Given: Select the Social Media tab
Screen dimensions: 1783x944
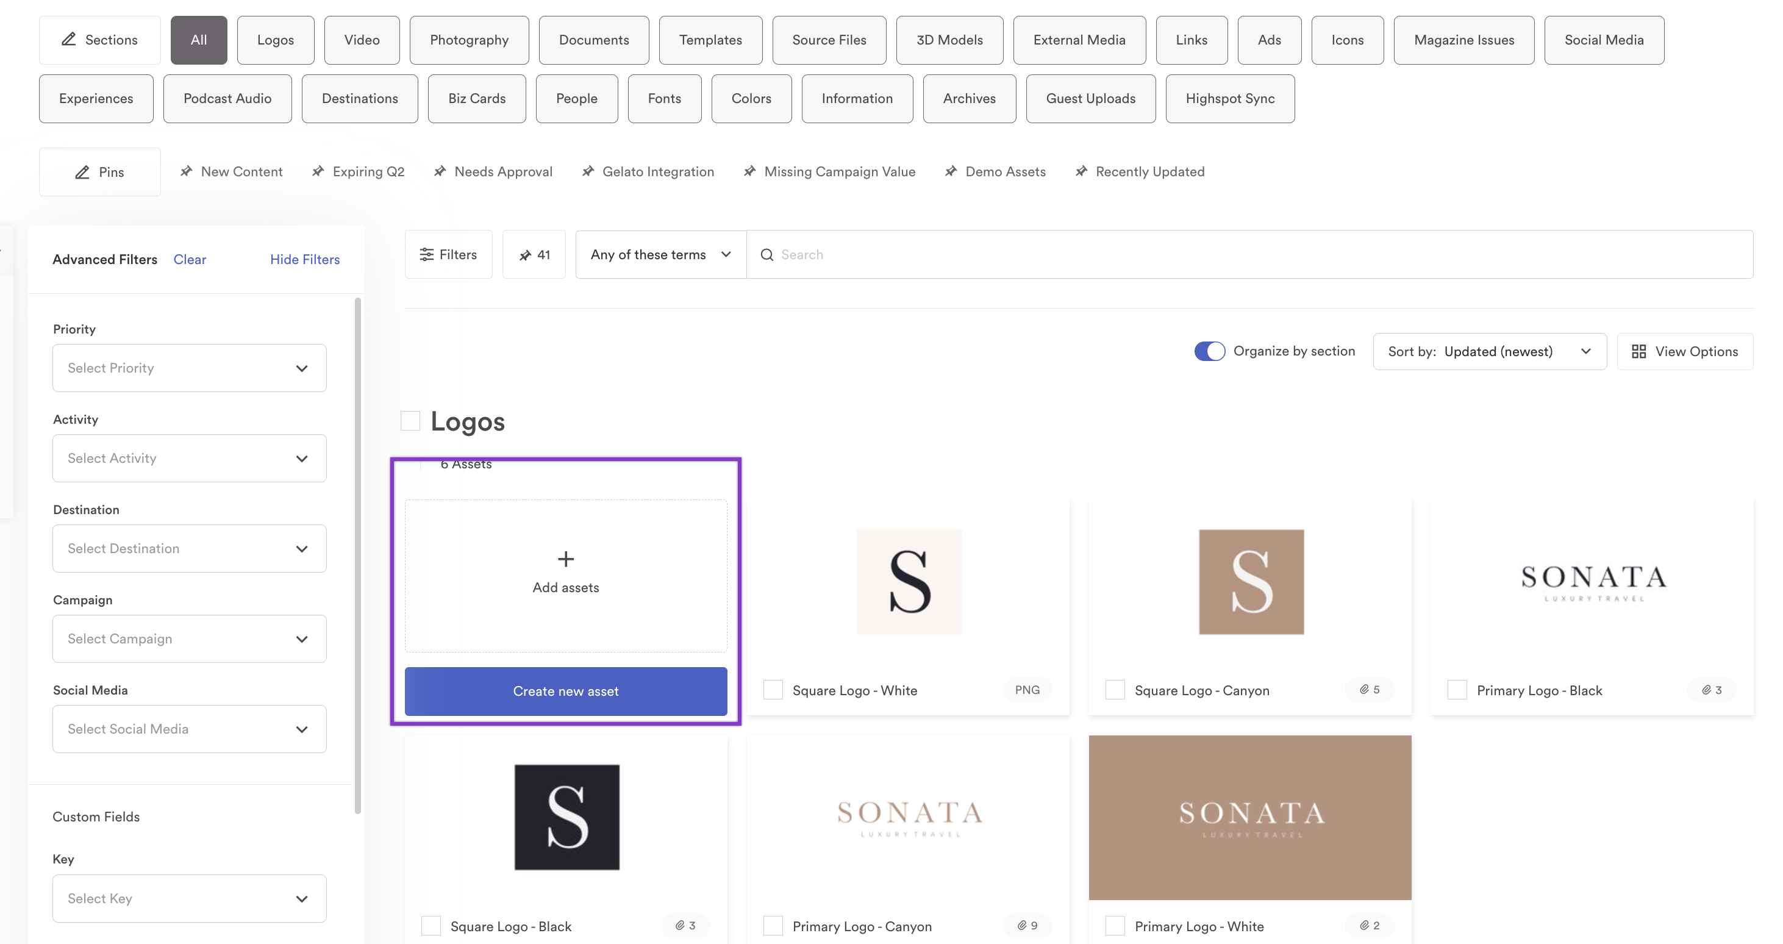Looking at the screenshot, I should coord(1604,39).
